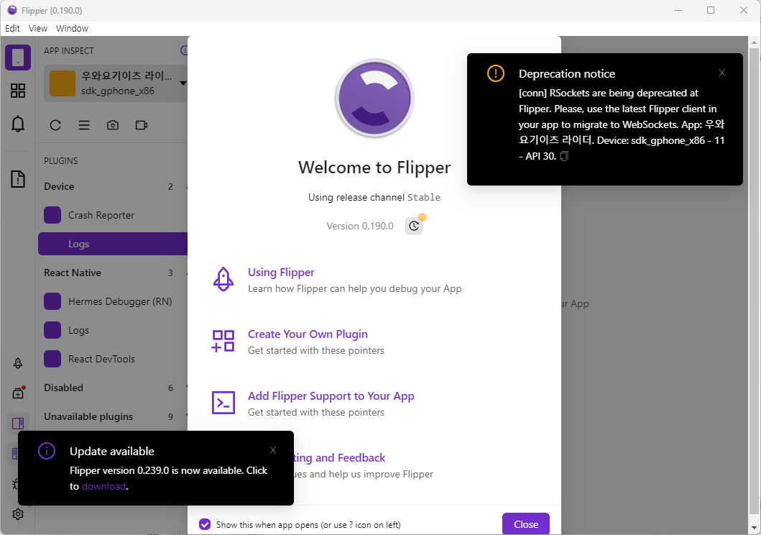Screen dimensions: 761x535
Task: Open the plugin manager grid icon
Action: 18,91
